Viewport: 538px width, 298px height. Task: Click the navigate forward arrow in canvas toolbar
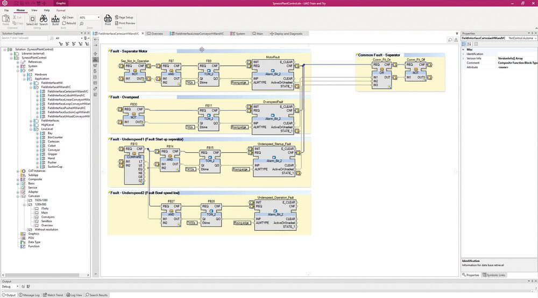[96, 45]
